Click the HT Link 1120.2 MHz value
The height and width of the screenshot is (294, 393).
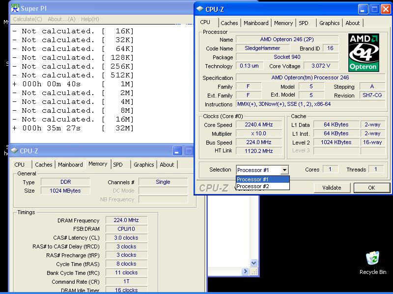(x=259, y=151)
